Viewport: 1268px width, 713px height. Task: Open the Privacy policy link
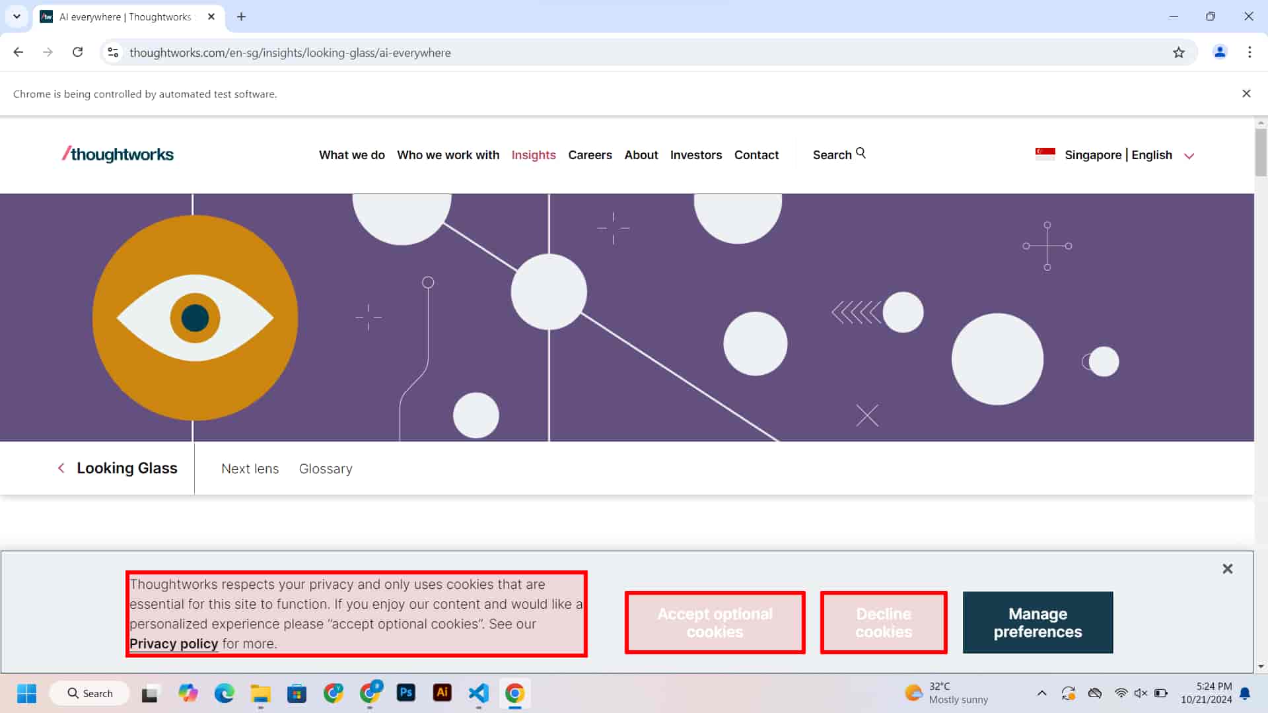tap(174, 644)
